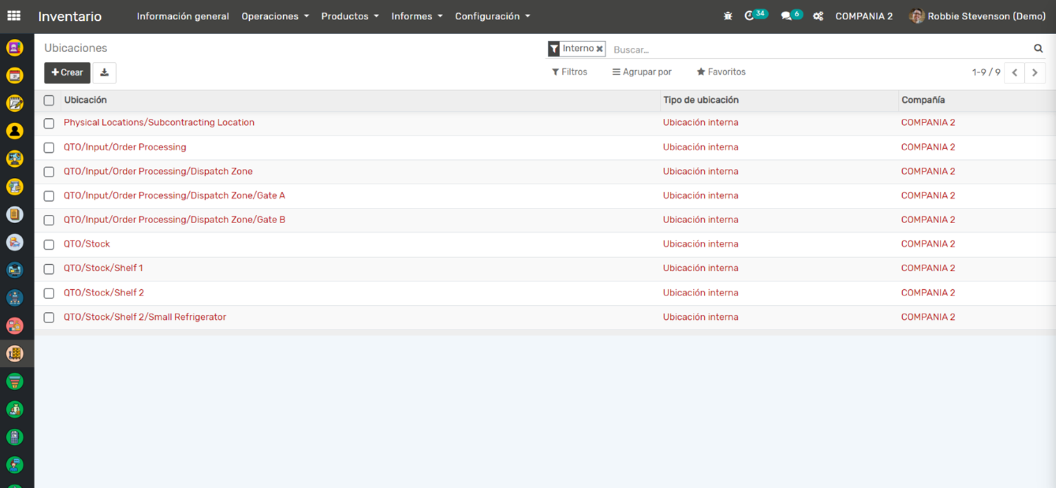
Task: Open chat messages icon with 6 badge
Action: [x=786, y=16]
